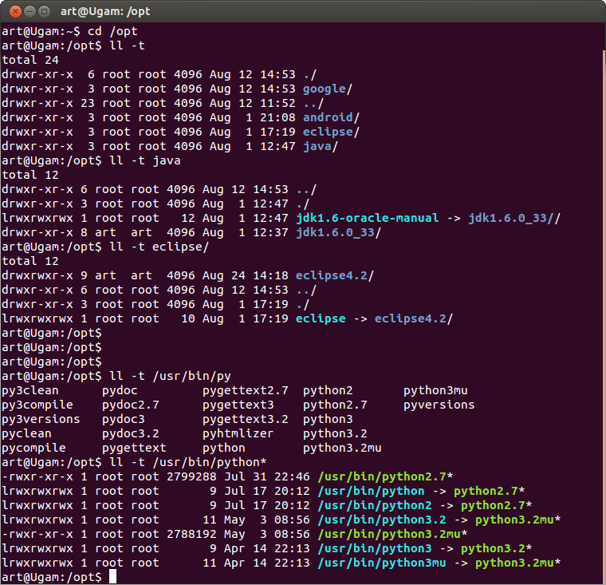Click the 'll -t /usr/bin/python*' command
The width and height of the screenshot is (606, 585).
pos(188,462)
